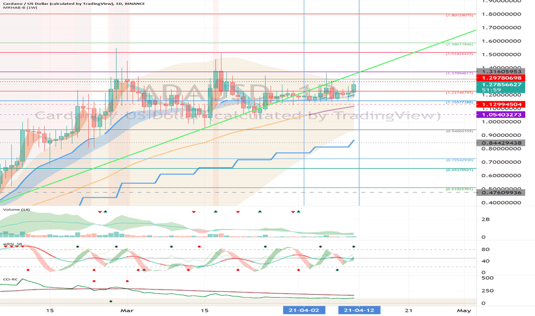Select the 500 value on CCI axis
This screenshot has width=535, height=316.
[x=487, y=278]
